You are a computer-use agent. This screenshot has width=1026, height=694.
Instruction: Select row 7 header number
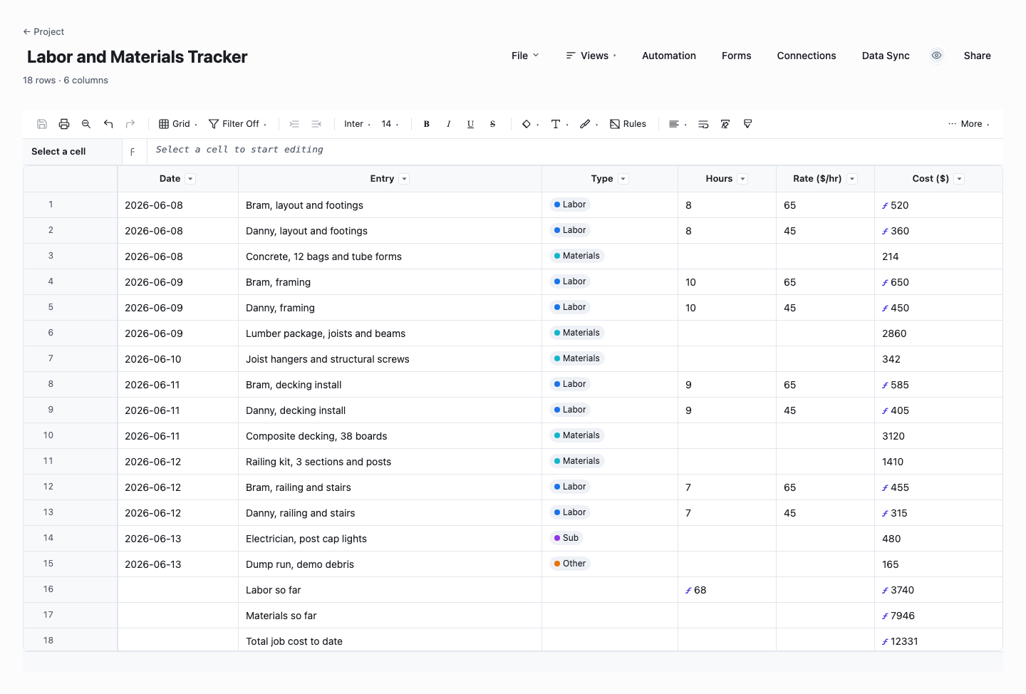click(x=70, y=358)
